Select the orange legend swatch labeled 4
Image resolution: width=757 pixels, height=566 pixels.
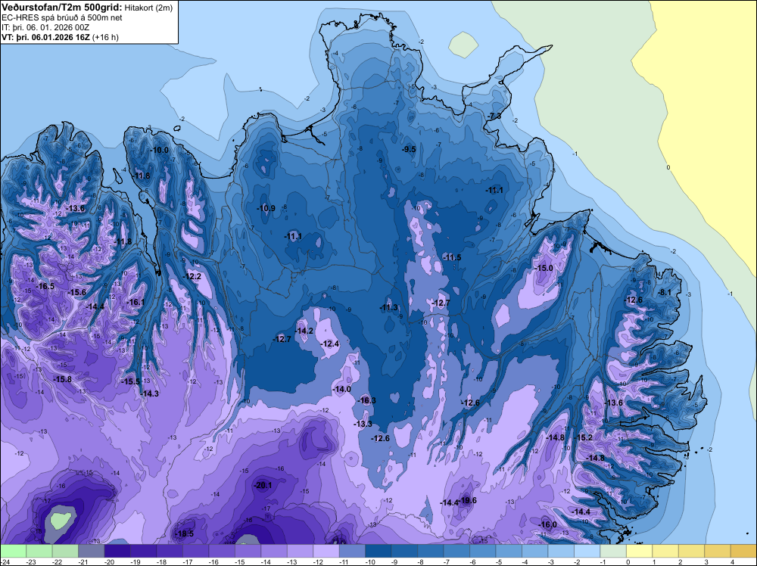[743, 551]
